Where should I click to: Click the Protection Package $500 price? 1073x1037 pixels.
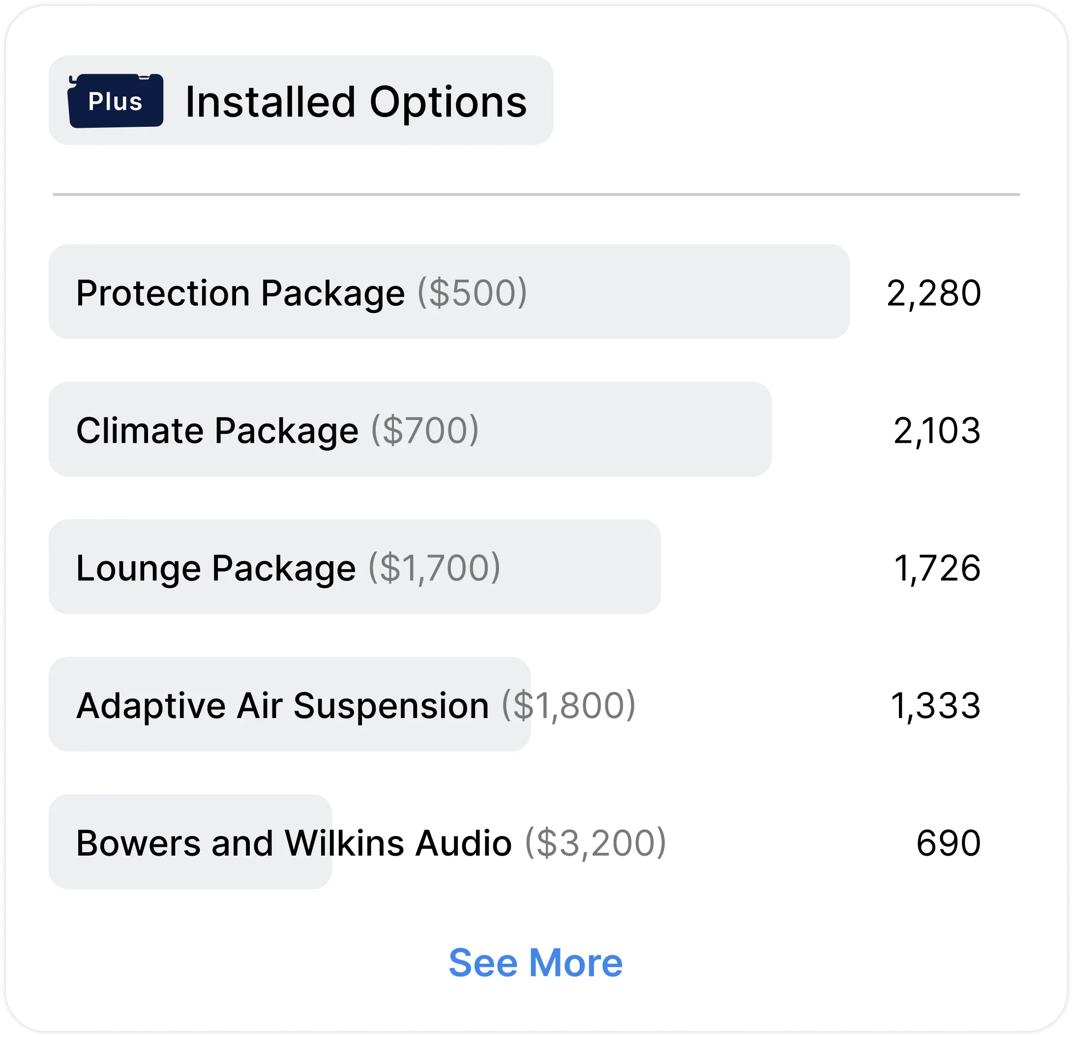click(472, 293)
